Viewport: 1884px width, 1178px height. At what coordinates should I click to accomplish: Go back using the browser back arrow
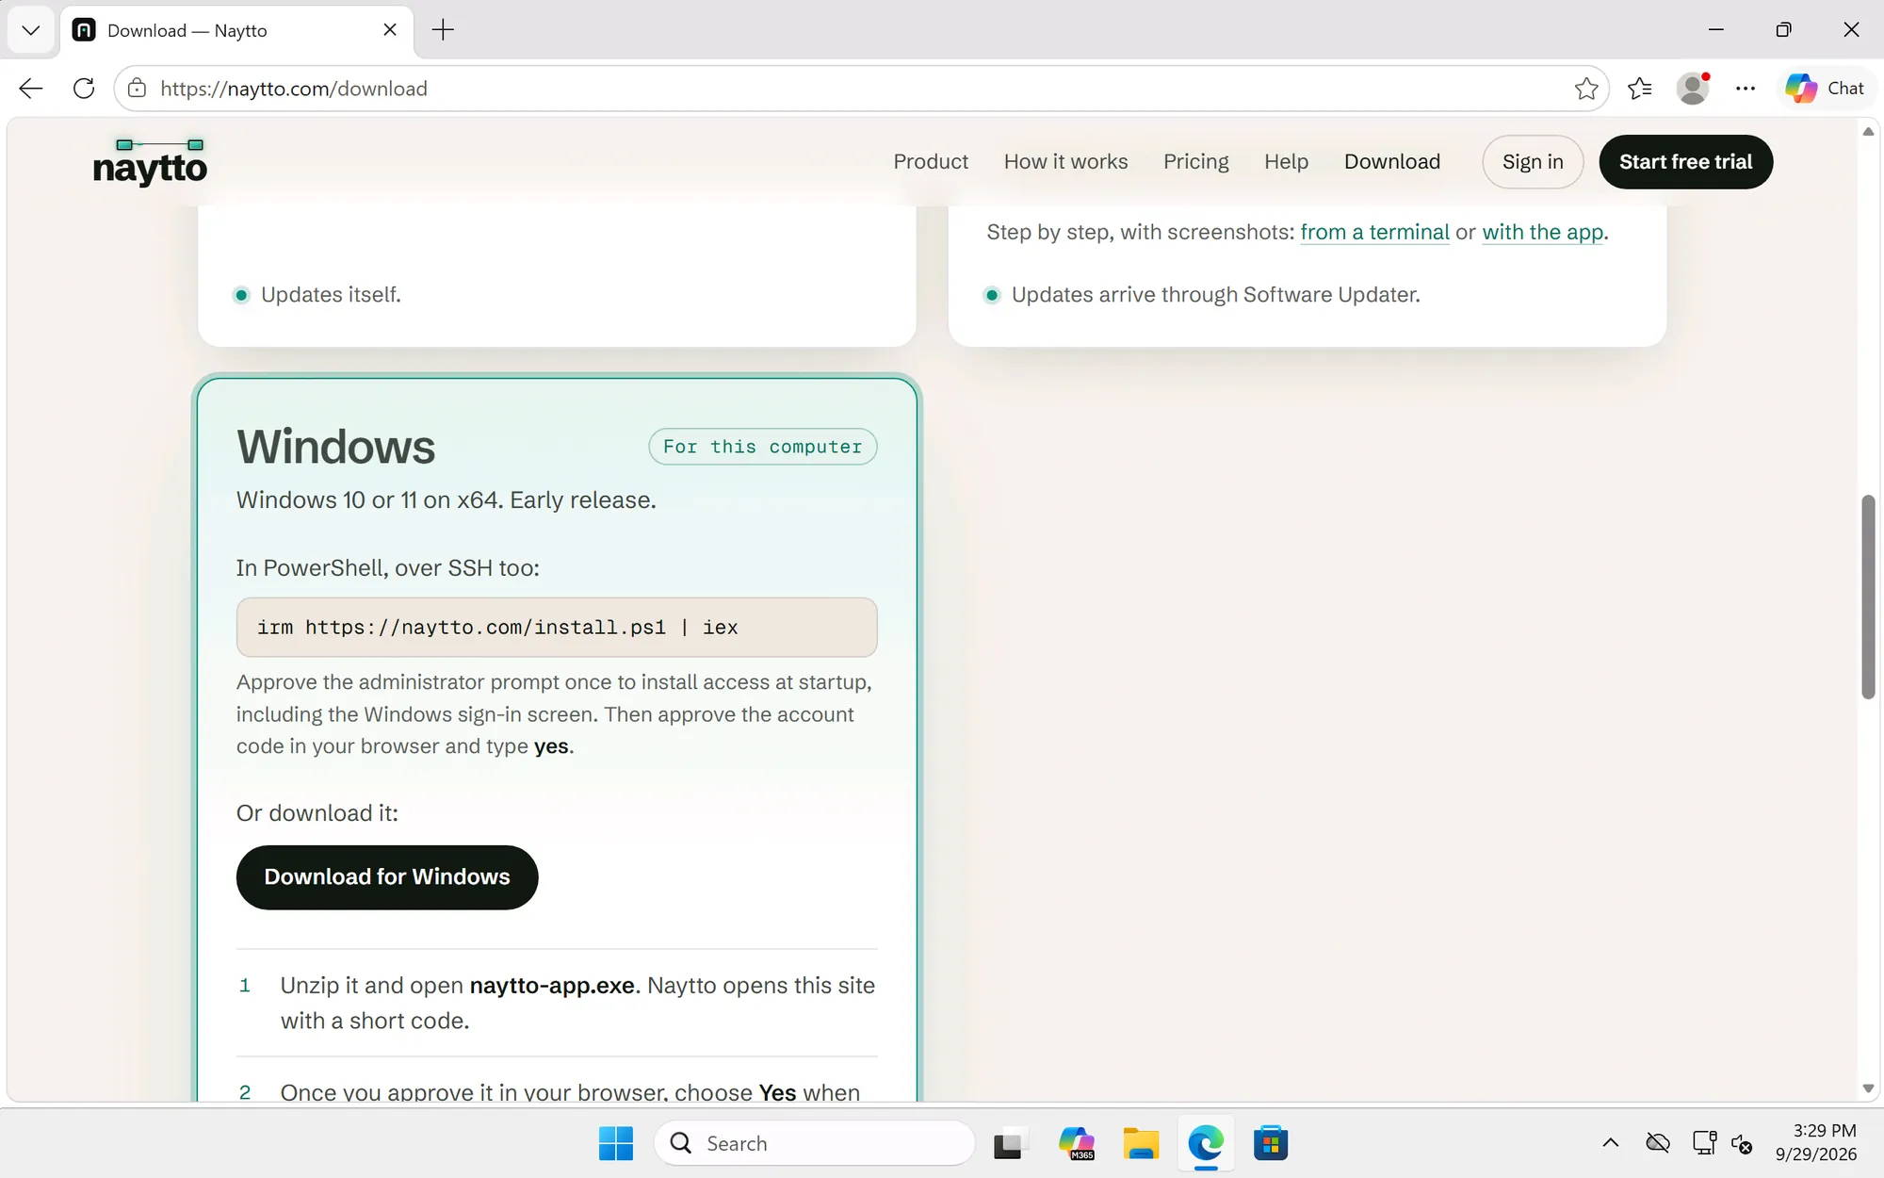click(31, 89)
